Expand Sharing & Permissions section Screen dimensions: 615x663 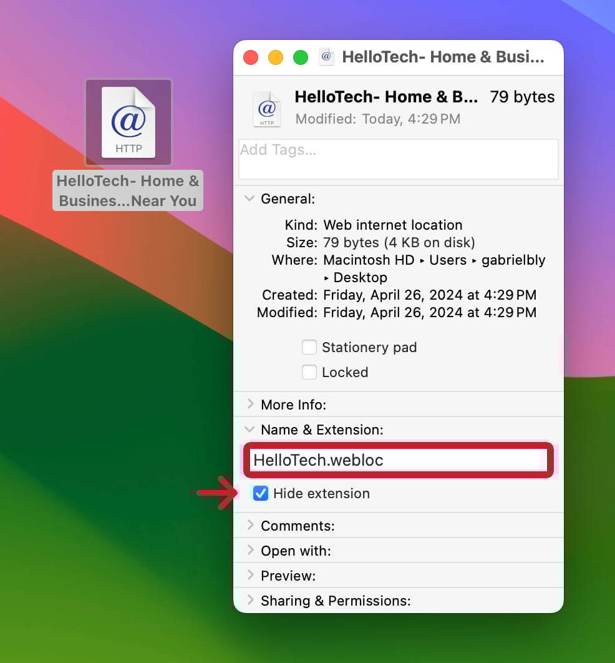[x=250, y=601]
